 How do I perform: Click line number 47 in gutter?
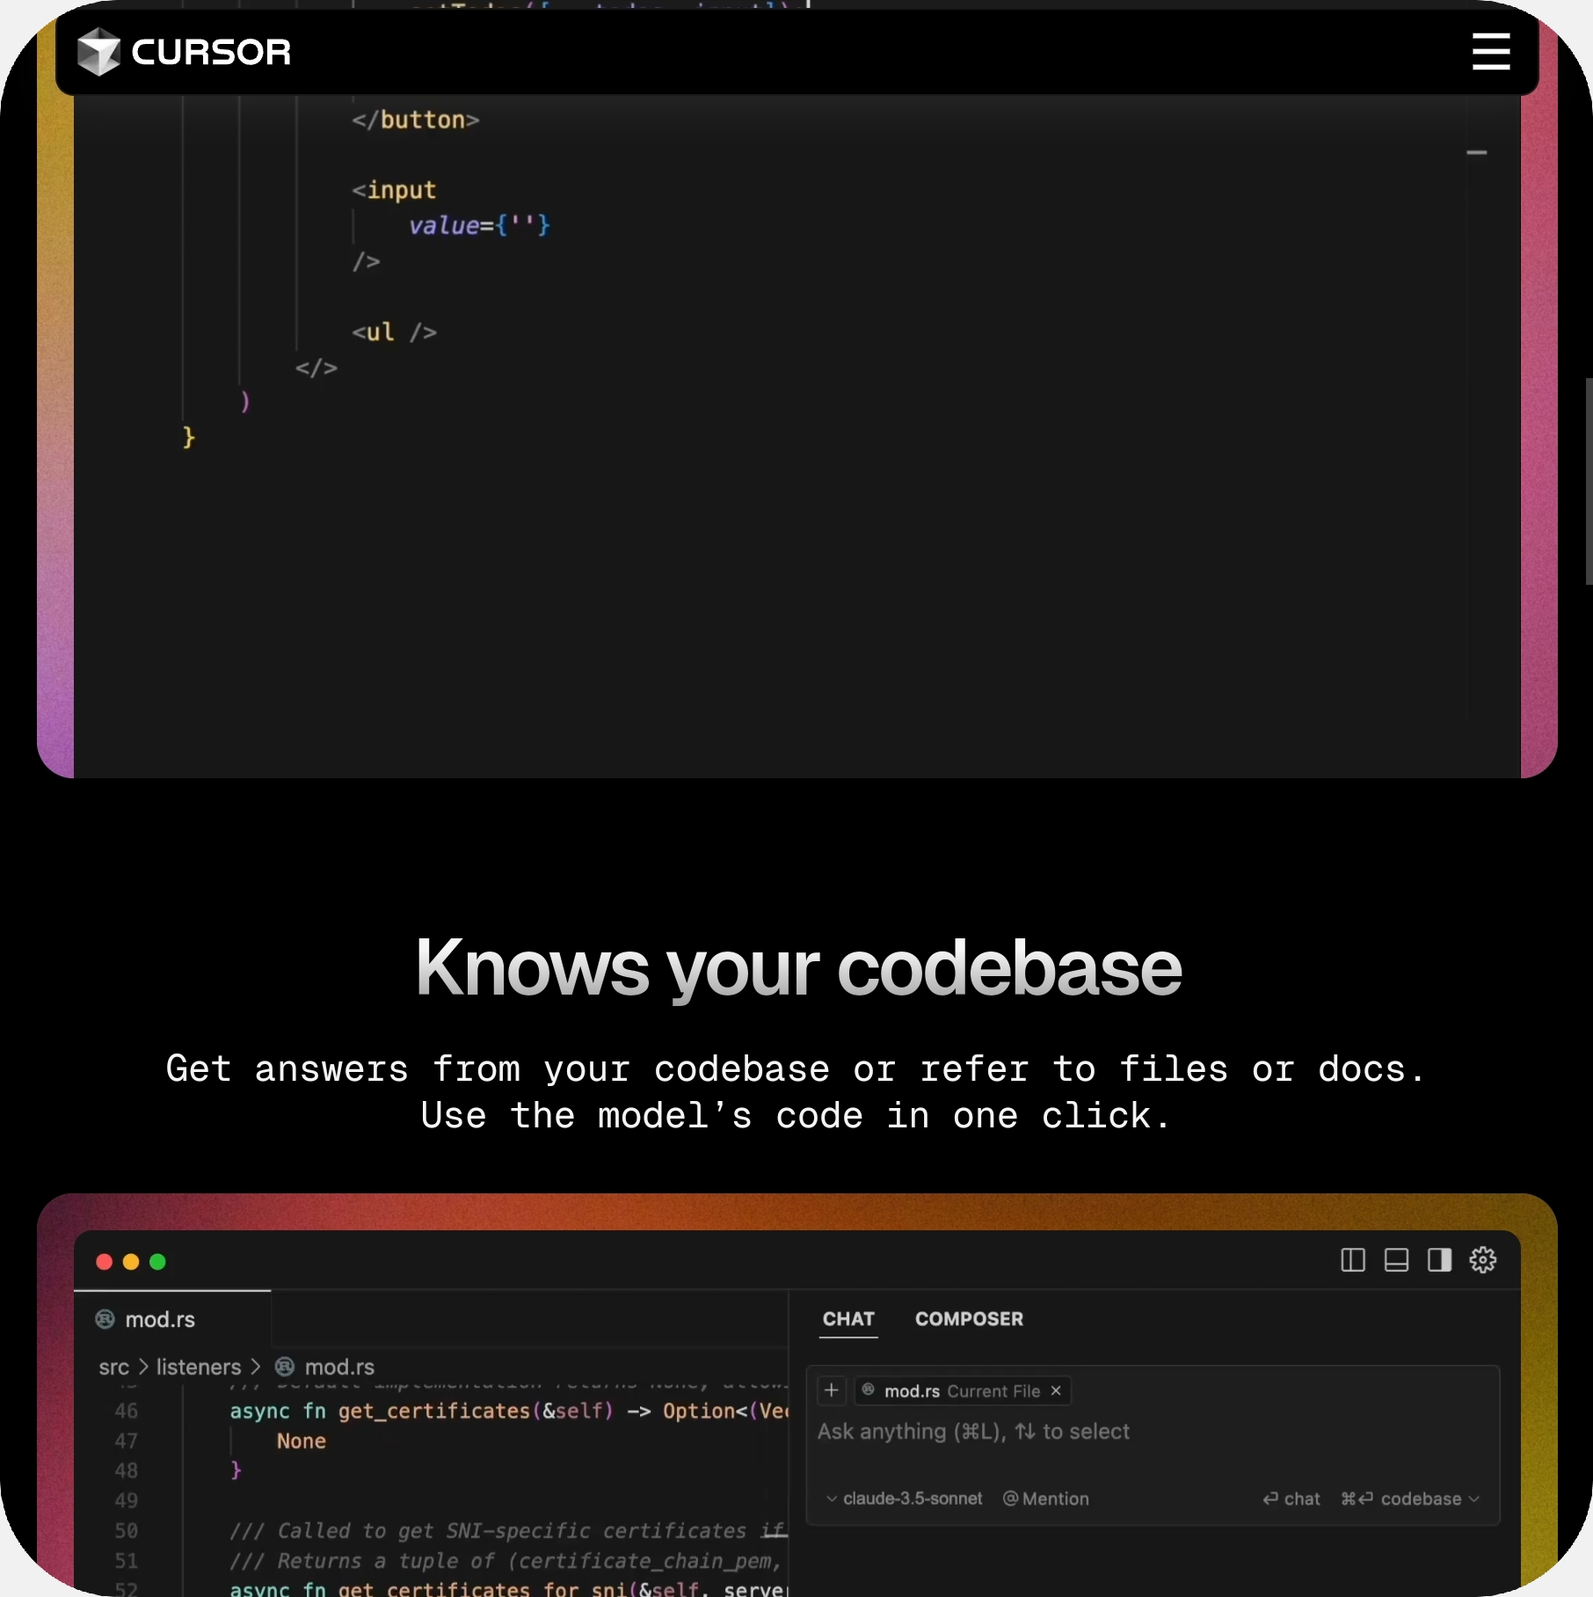[x=126, y=1441]
